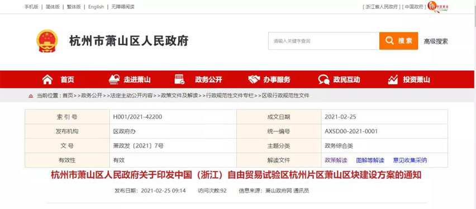Screen dimensions: 476x209
Task: Click the handshake icon beside 办事服务
Action: [254, 79]
